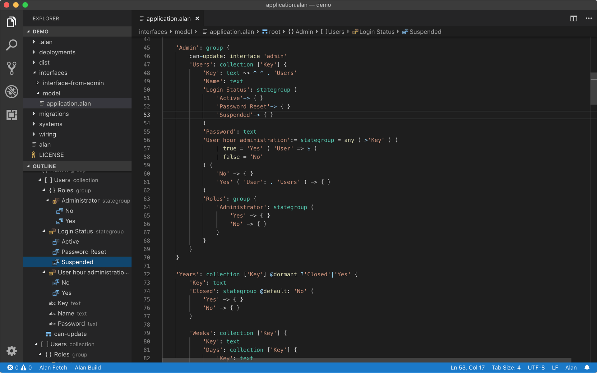597x373 pixels.
Task: Expand the deployments folder
Action: pyautogui.click(x=57, y=52)
